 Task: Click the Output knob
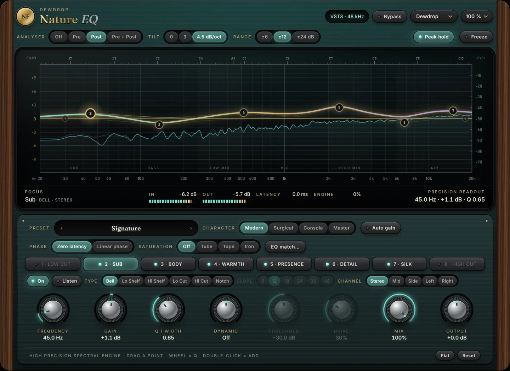[457, 309]
